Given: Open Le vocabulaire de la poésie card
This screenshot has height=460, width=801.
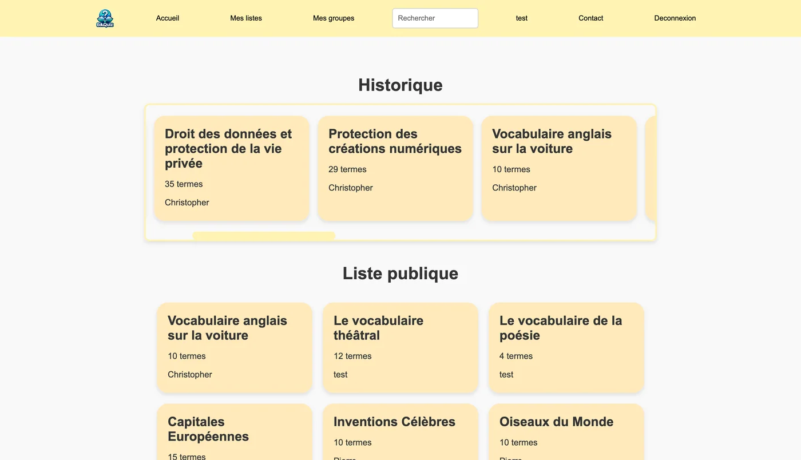Looking at the screenshot, I should click(x=566, y=347).
